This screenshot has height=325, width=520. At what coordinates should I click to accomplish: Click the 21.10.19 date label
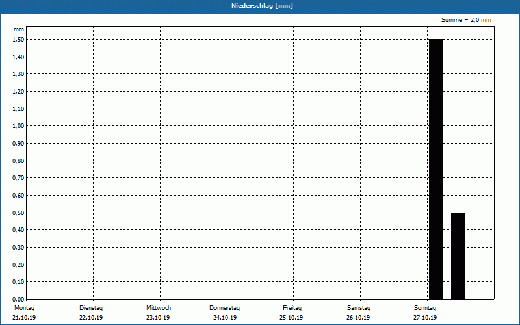point(24,318)
